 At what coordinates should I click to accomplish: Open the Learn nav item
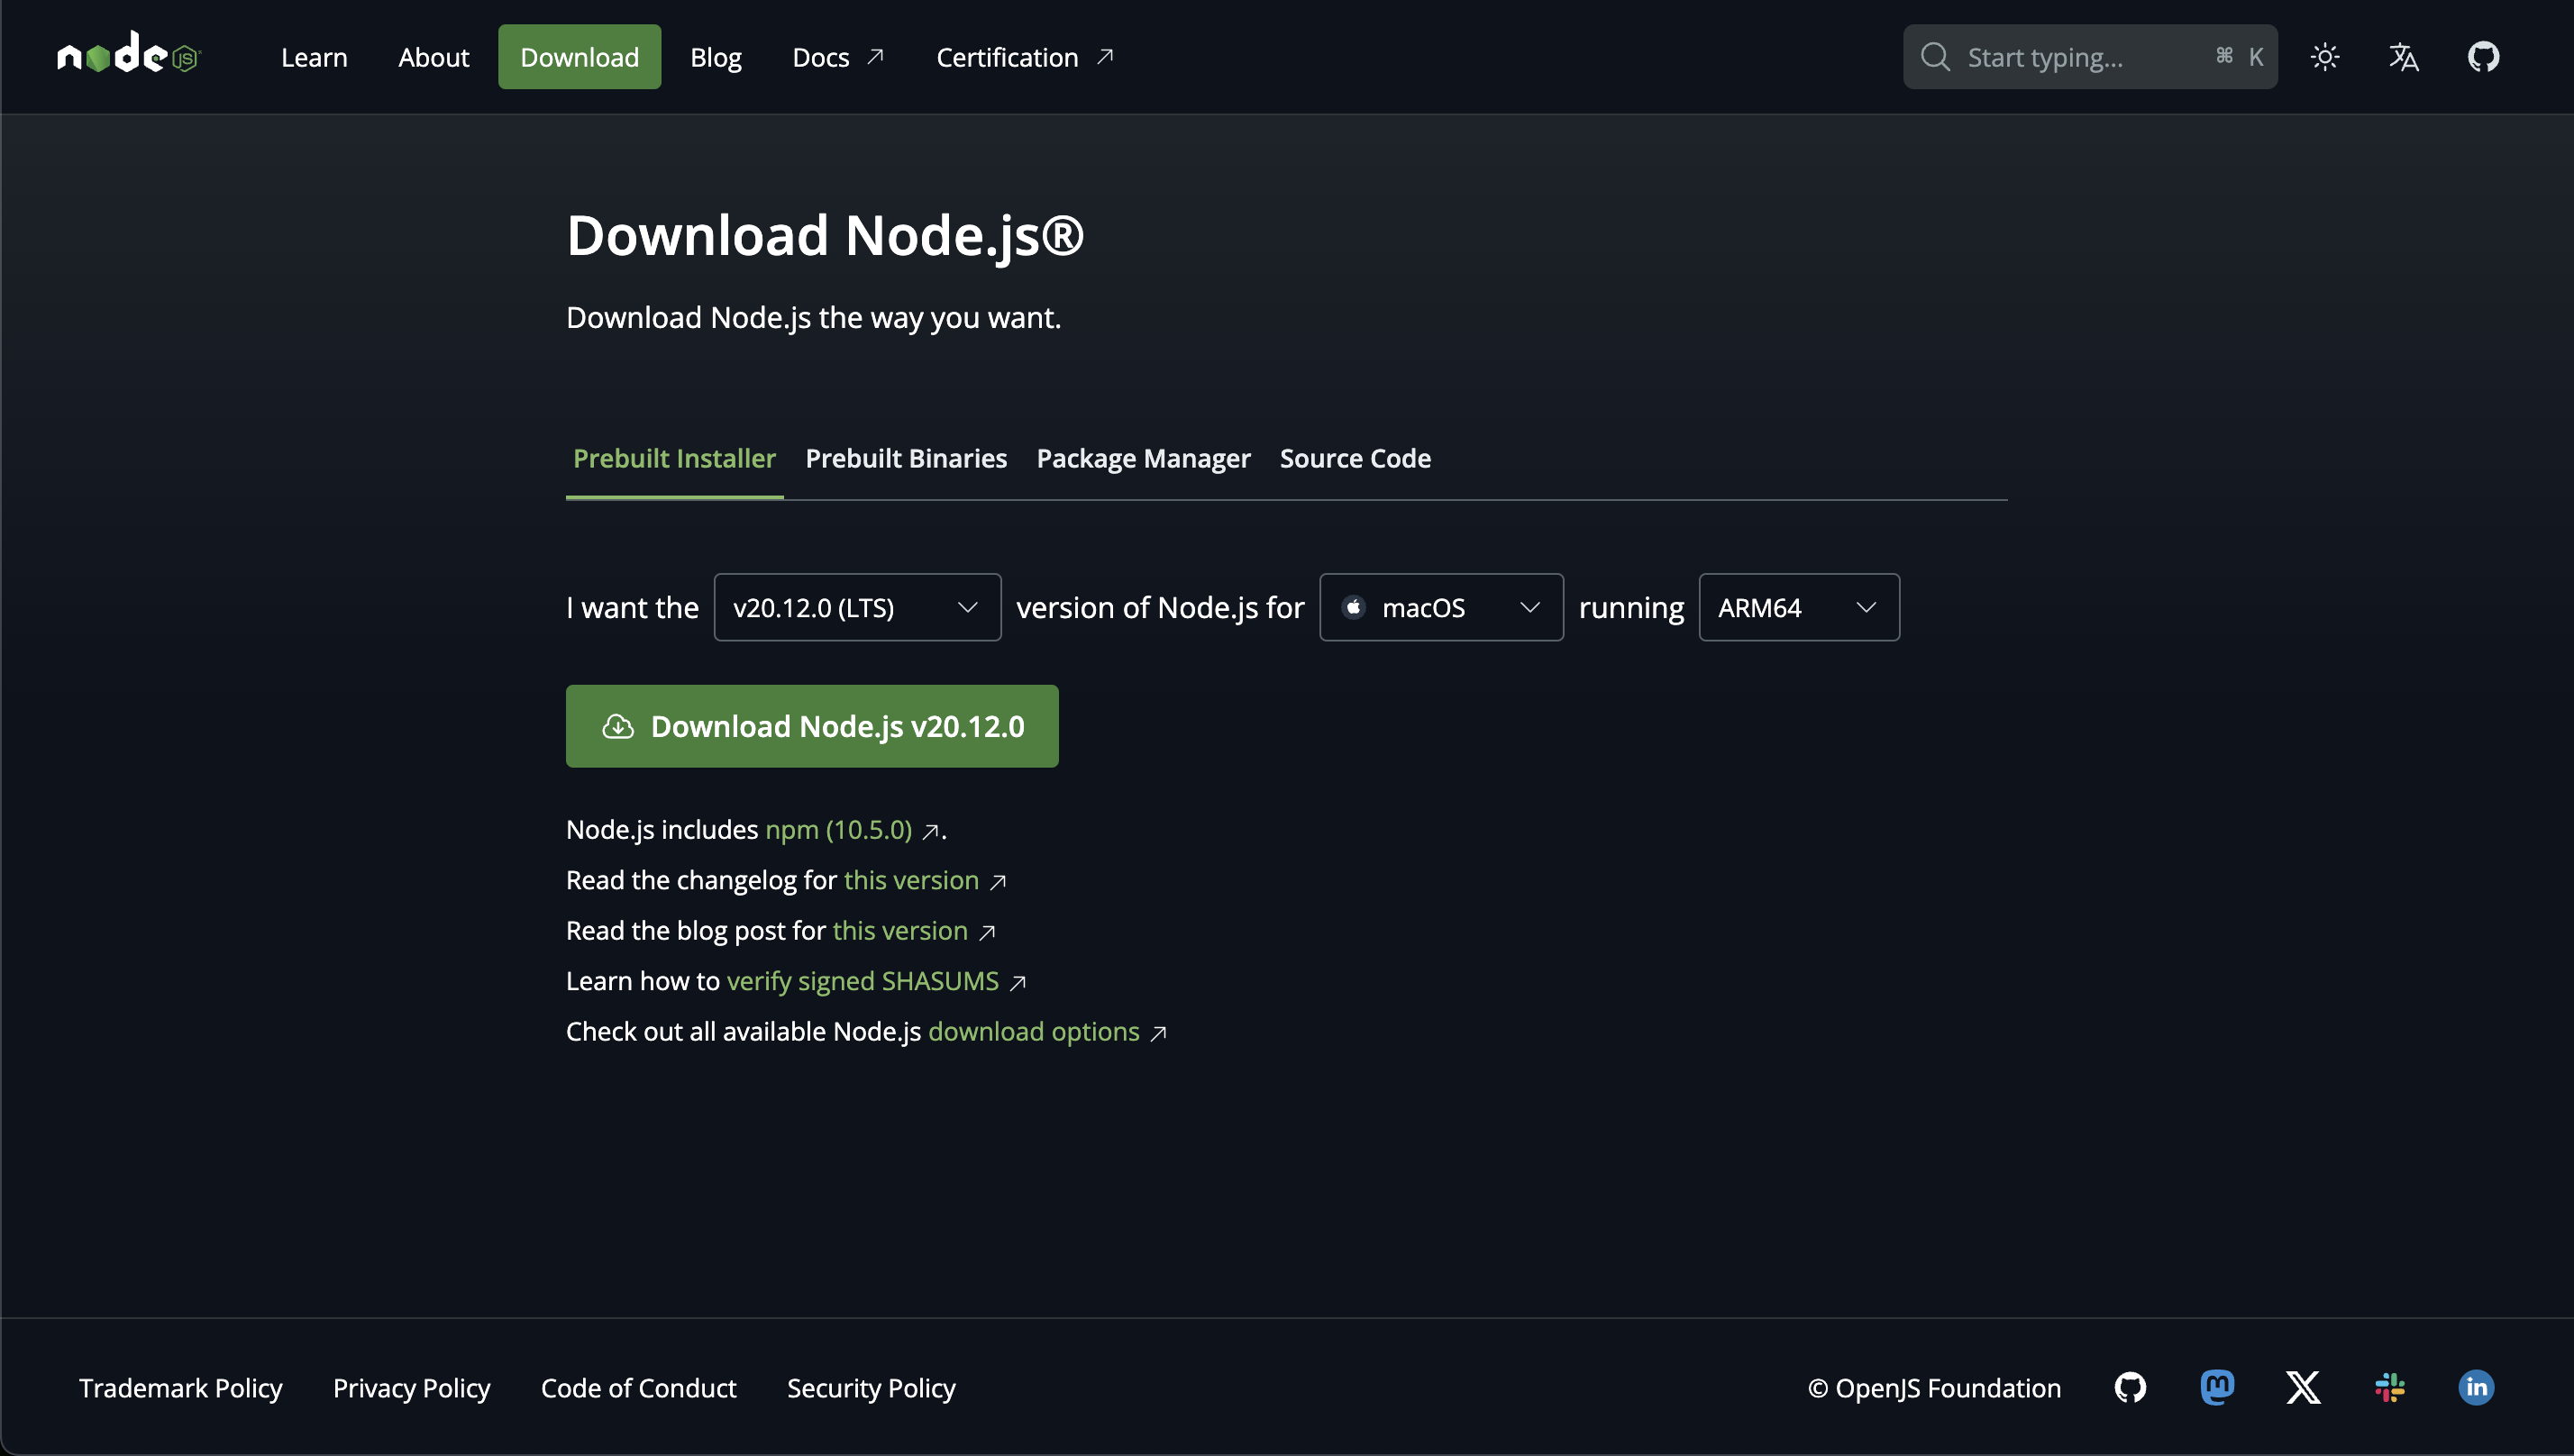314,57
